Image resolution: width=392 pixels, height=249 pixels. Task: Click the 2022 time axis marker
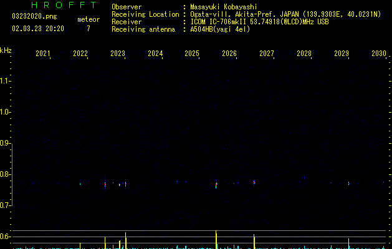tap(80, 53)
